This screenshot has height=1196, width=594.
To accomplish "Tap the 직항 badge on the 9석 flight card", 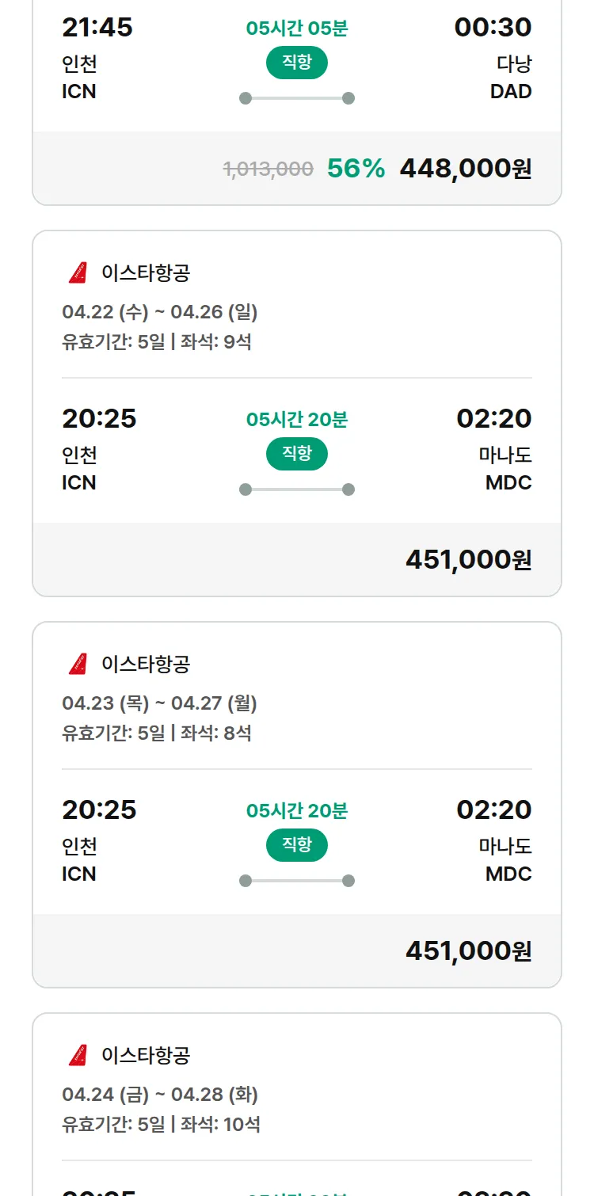I will click(297, 454).
